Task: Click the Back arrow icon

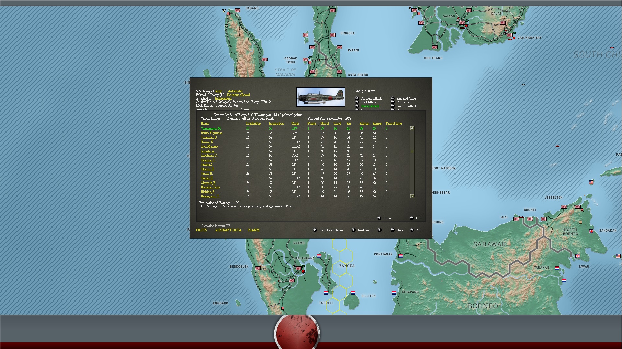Action: click(392, 230)
